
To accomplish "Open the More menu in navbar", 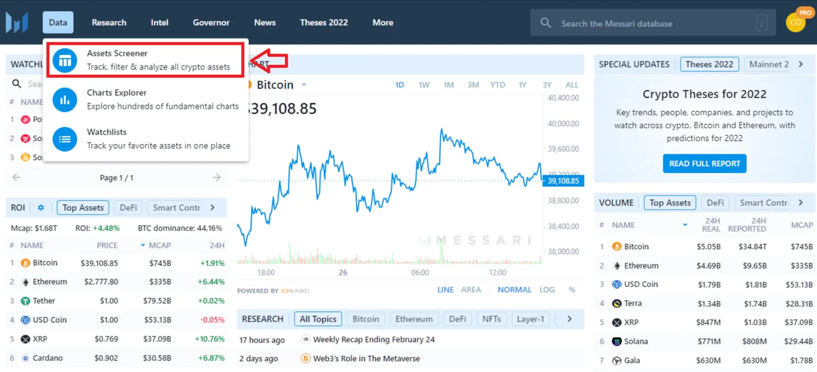I will [383, 22].
